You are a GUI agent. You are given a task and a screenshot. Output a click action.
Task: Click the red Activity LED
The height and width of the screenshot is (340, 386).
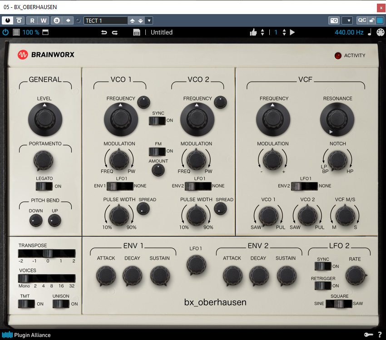tap(338, 55)
